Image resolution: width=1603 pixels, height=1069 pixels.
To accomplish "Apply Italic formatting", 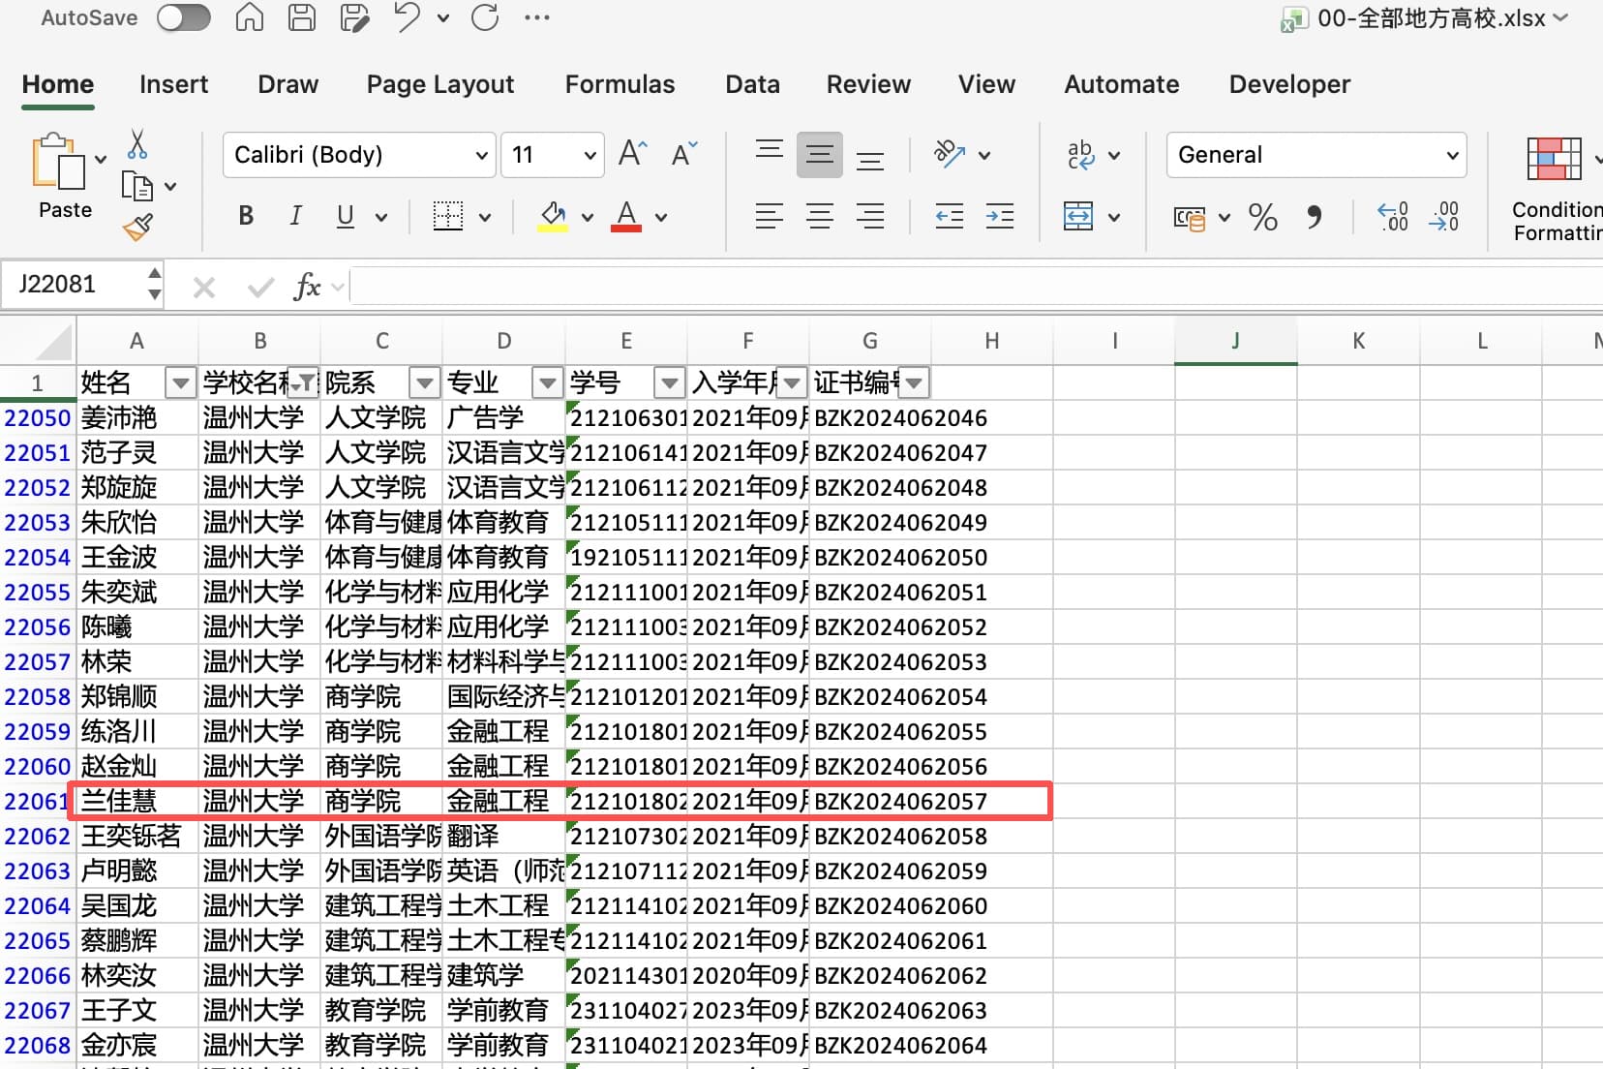I will [295, 216].
